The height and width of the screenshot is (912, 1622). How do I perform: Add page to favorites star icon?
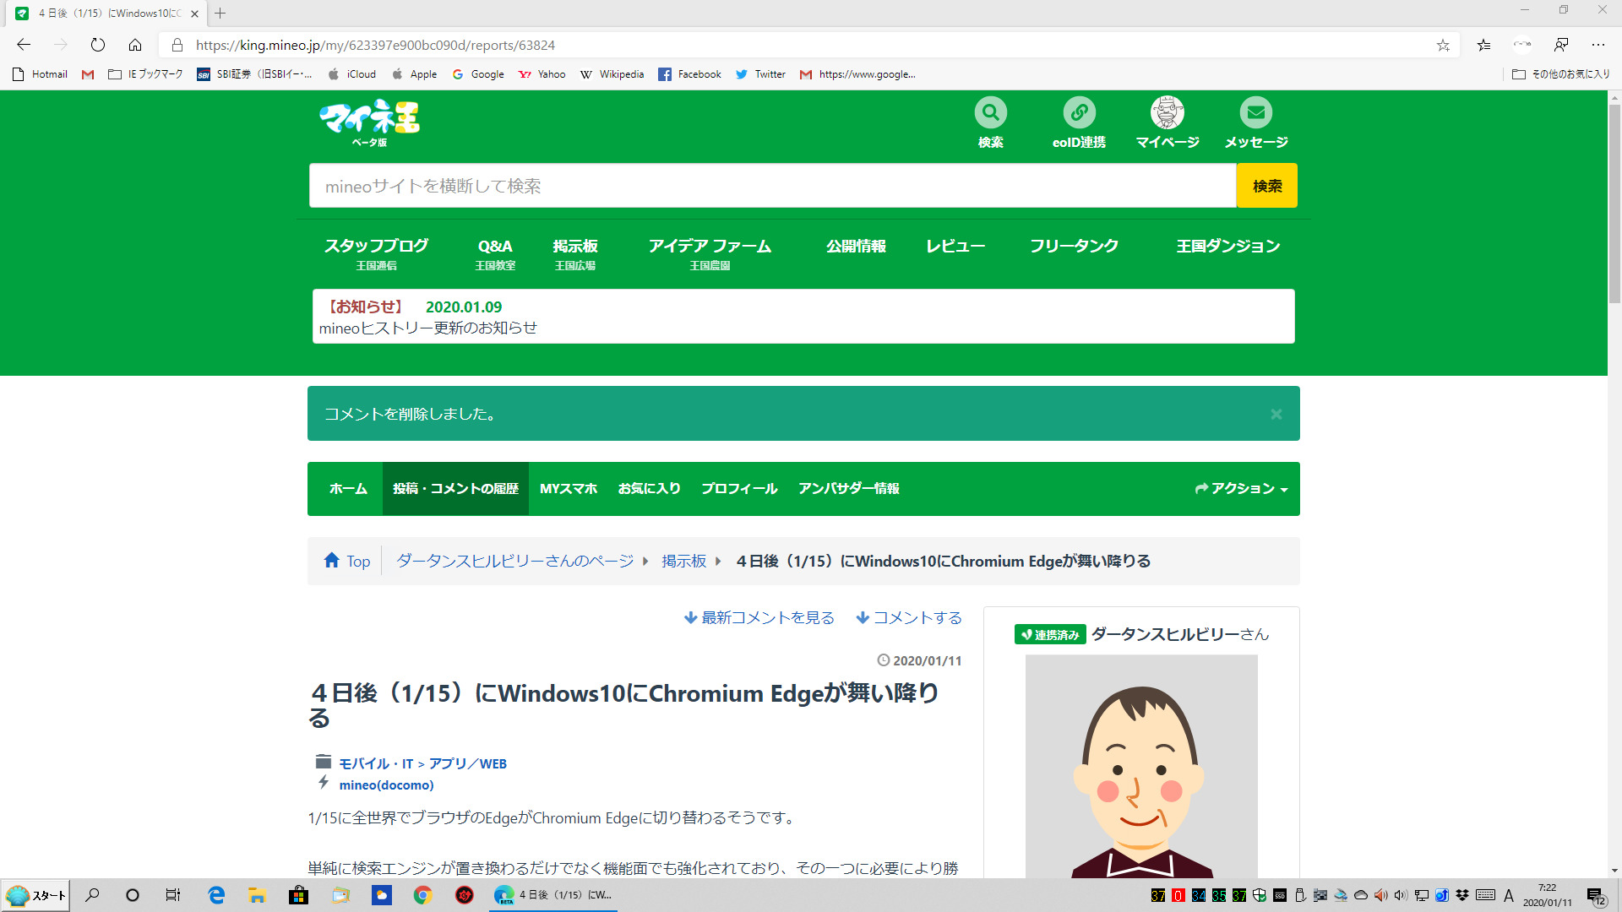pos(1443,45)
